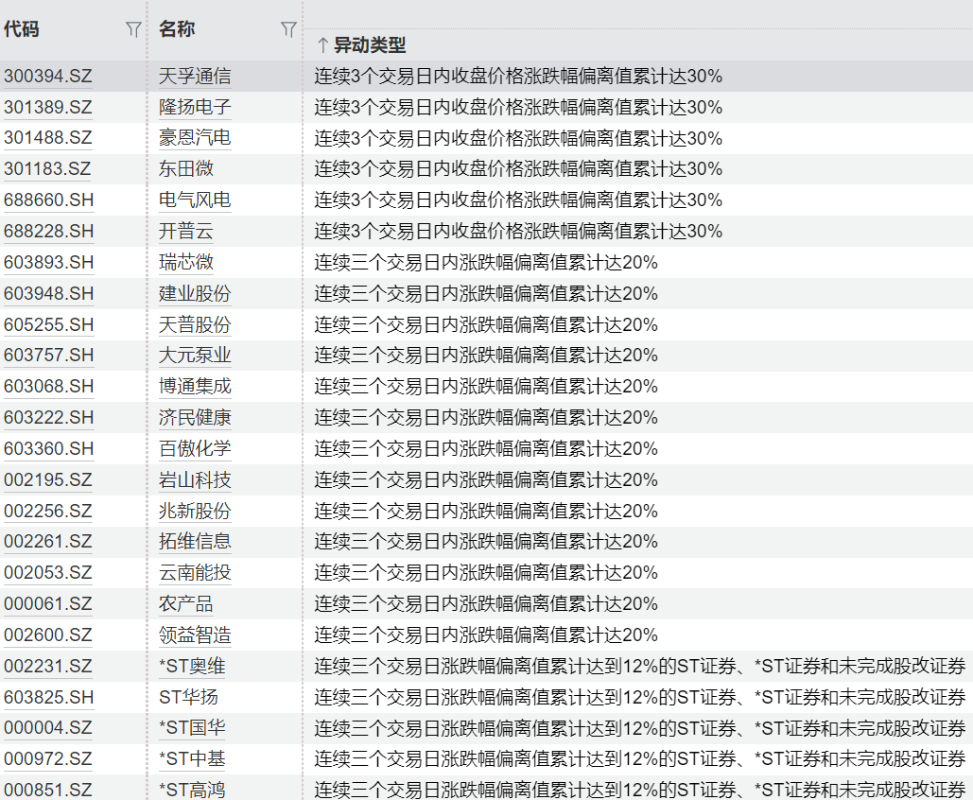The height and width of the screenshot is (800, 973).
Task: Open stock code 002195.SZ
Action: pos(48,479)
